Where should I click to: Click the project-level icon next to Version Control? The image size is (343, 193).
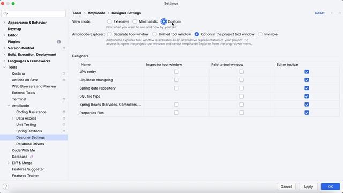[x=64, y=48]
